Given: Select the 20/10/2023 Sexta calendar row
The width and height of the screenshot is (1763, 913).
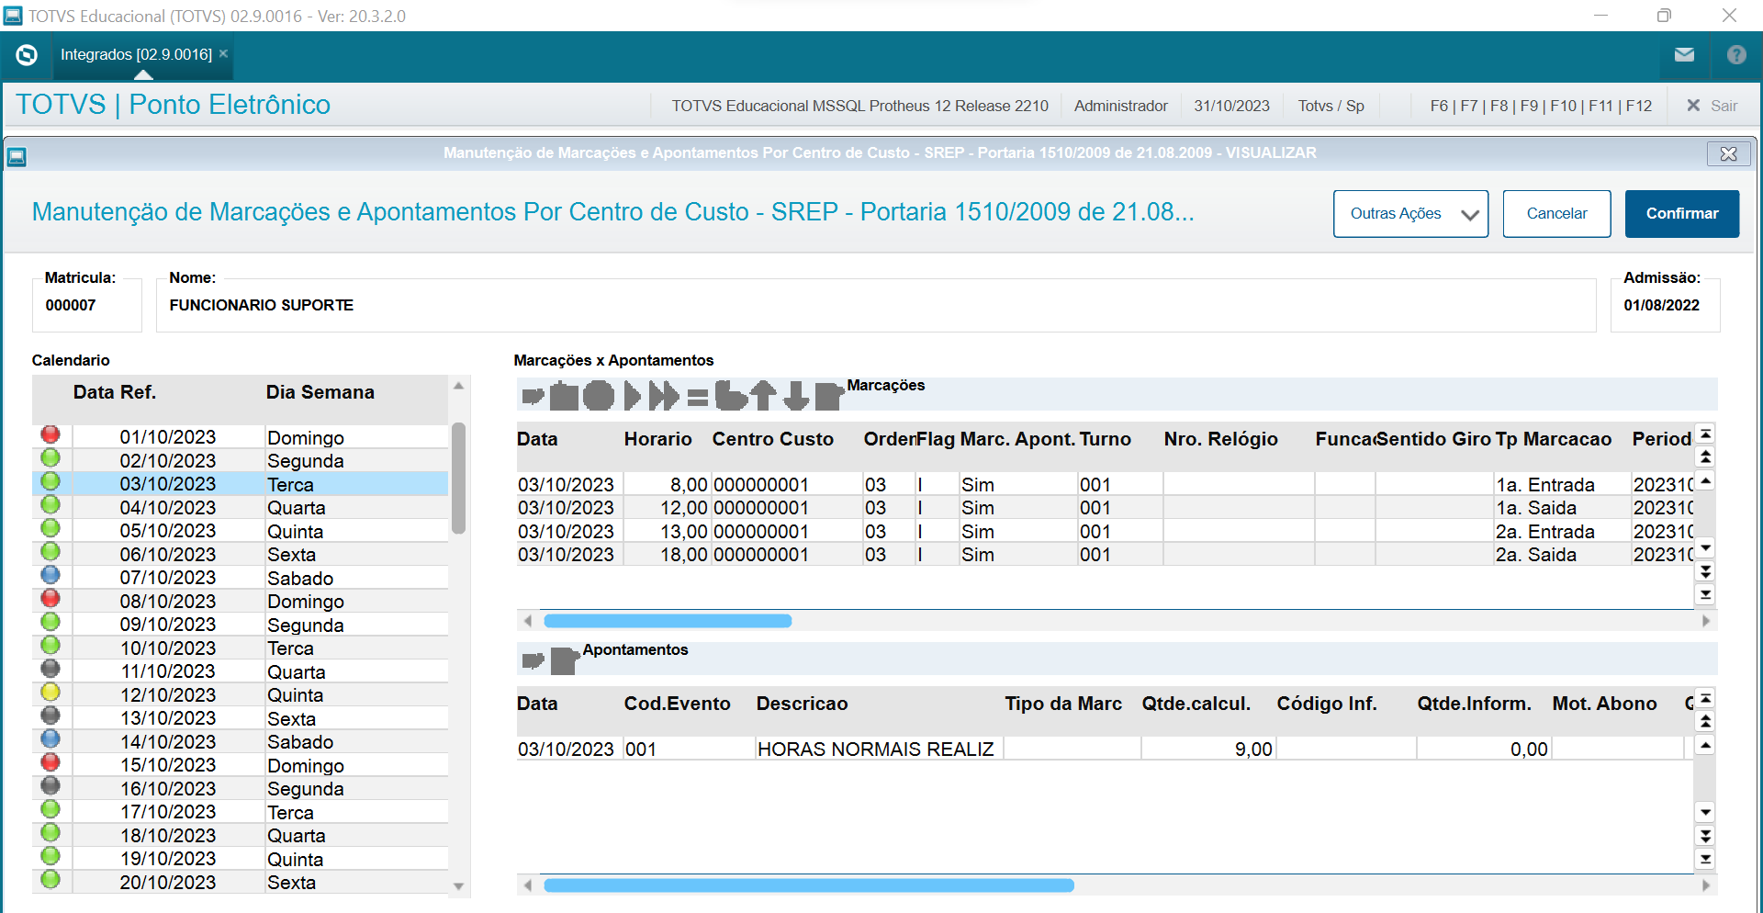Looking at the screenshot, I should [x=241, y=883].
